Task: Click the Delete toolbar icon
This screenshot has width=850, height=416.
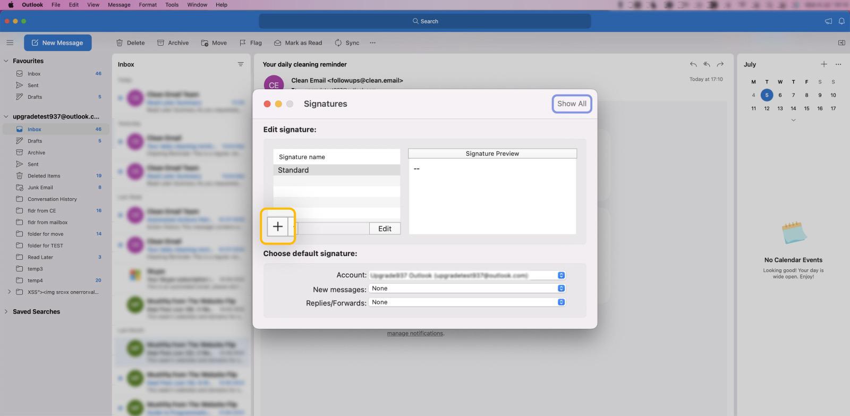Action: (131, 43)
